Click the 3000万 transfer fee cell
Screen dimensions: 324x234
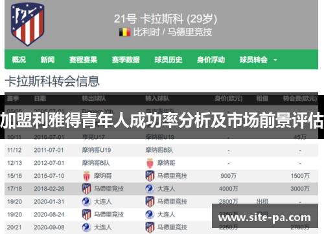[300, 189]
